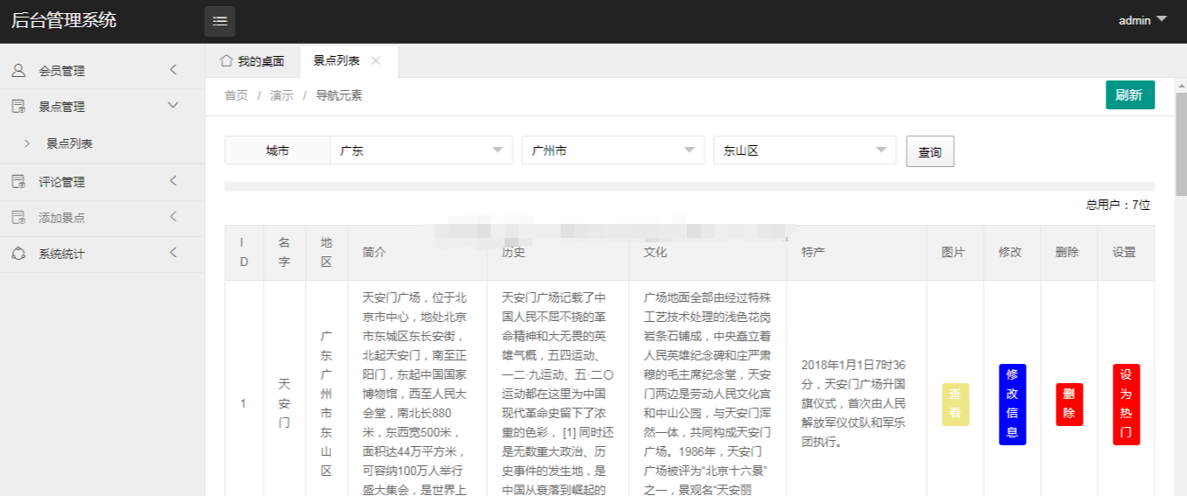Click the blue 修改信息 button
The image size is (1187, 496).
point(1013,404)
